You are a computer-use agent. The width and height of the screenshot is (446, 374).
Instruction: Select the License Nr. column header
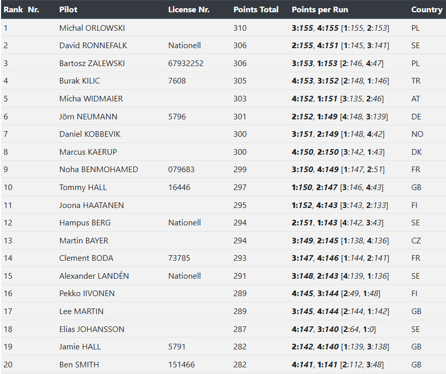tap(189, 10)
